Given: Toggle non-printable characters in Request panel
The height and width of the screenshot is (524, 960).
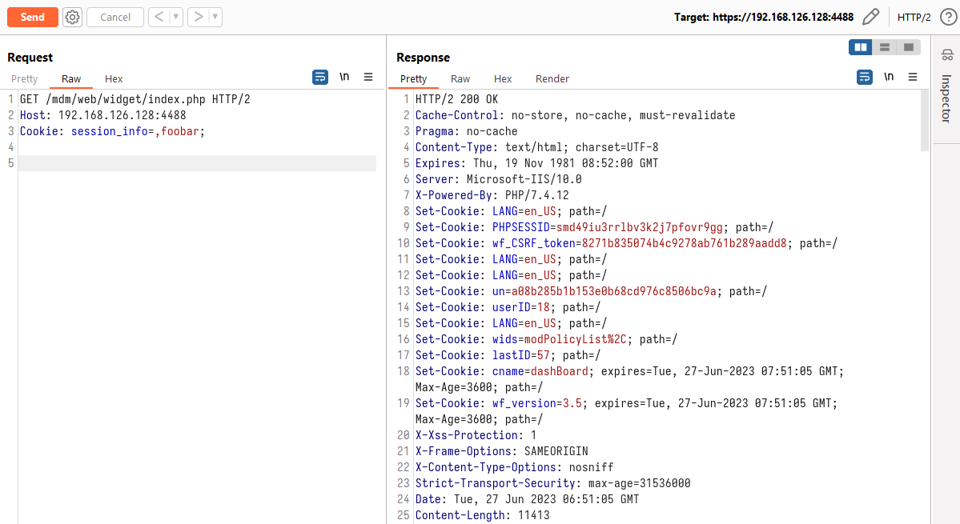Looking at the screenshot, I should 344,77.
